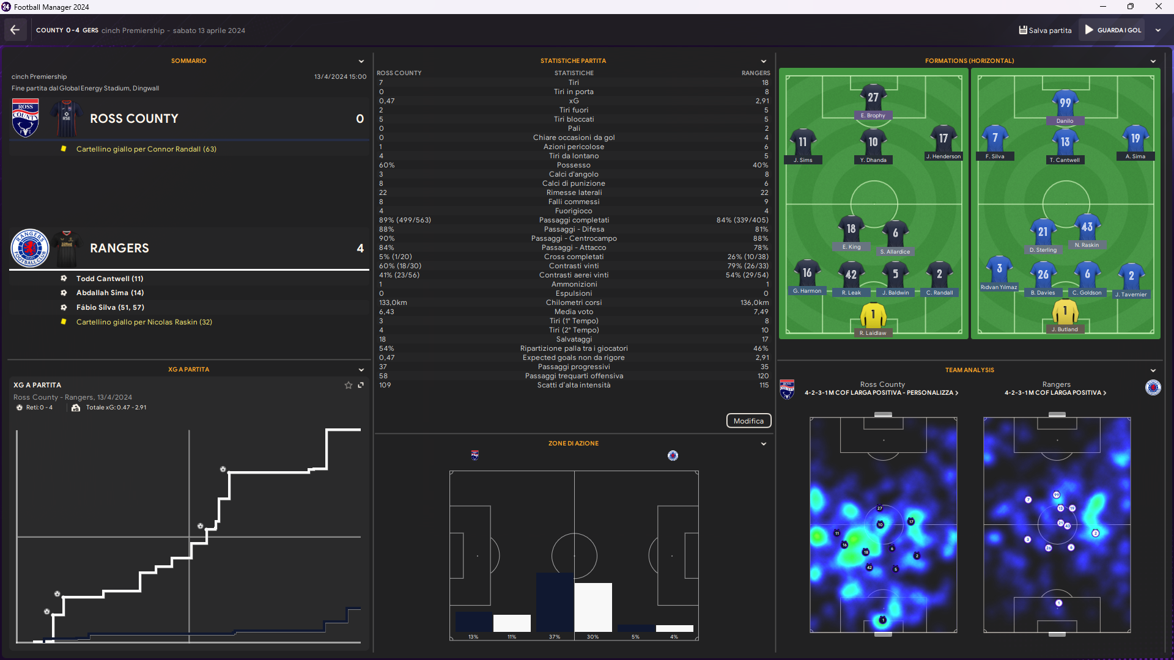
Task: Expand the Zone di Azione panel menu
Action: pos(763,444)
